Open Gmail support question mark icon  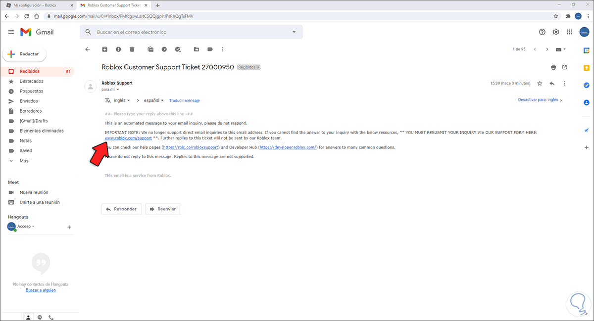click(x=542, y=32)
